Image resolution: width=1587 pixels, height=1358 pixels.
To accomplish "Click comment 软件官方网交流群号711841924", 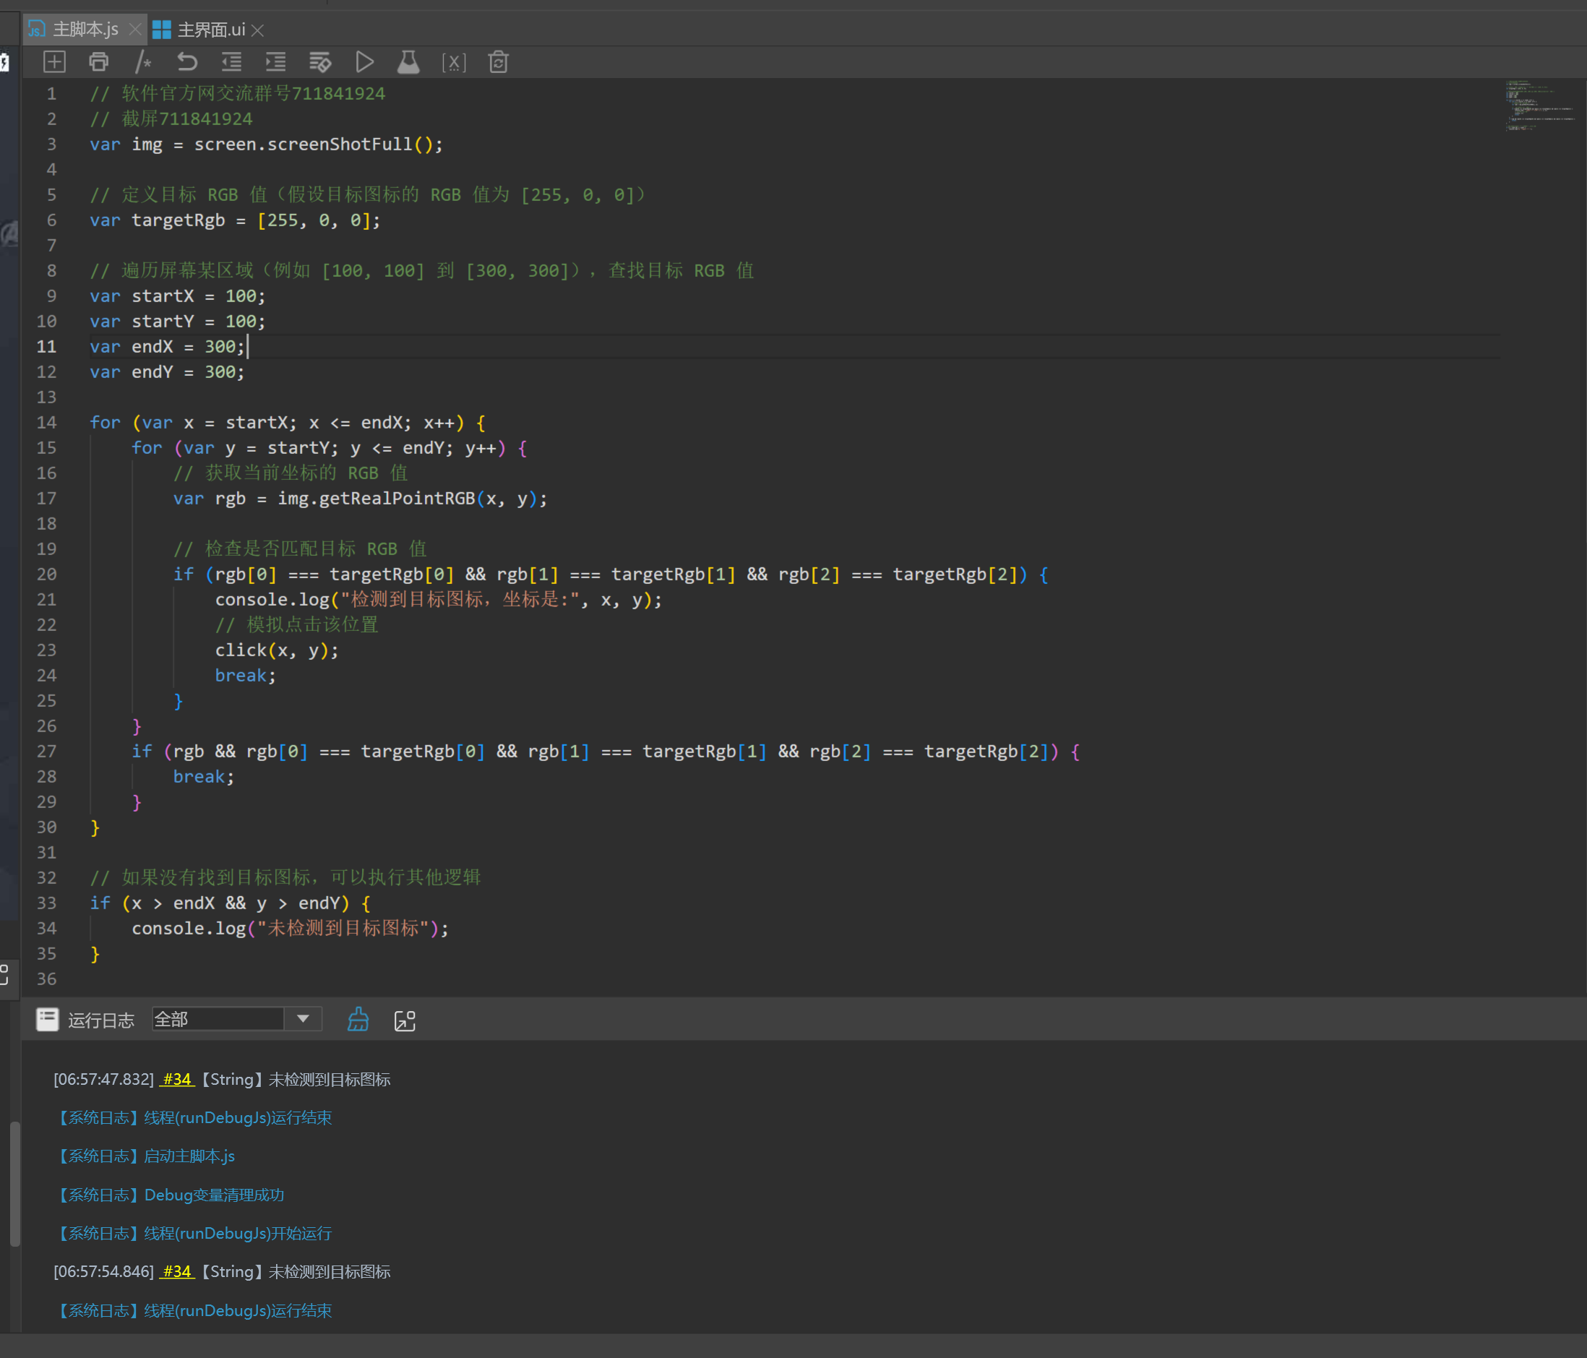I will (x=238, y=93).
